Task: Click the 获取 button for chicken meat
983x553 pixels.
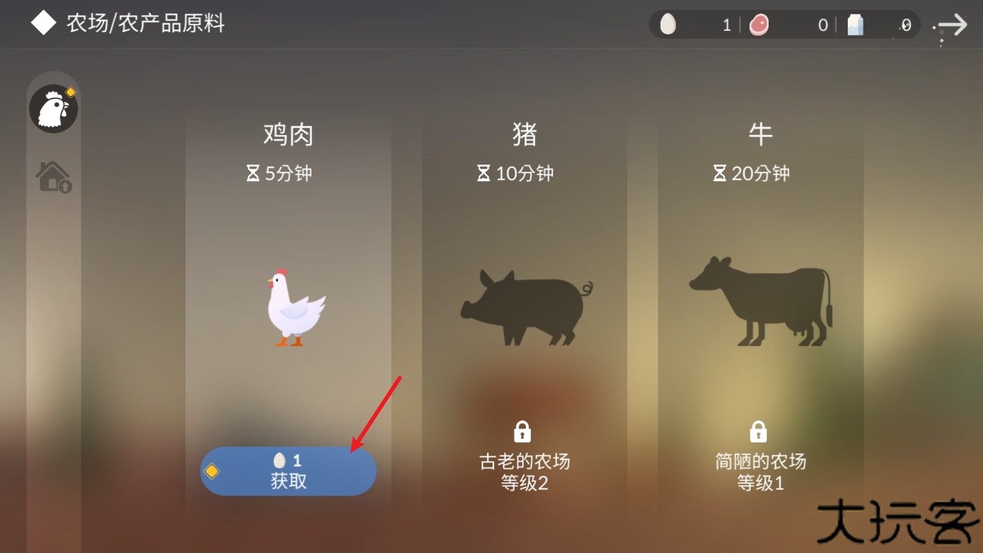Action: pyautogui.click(x=289, y=471)
